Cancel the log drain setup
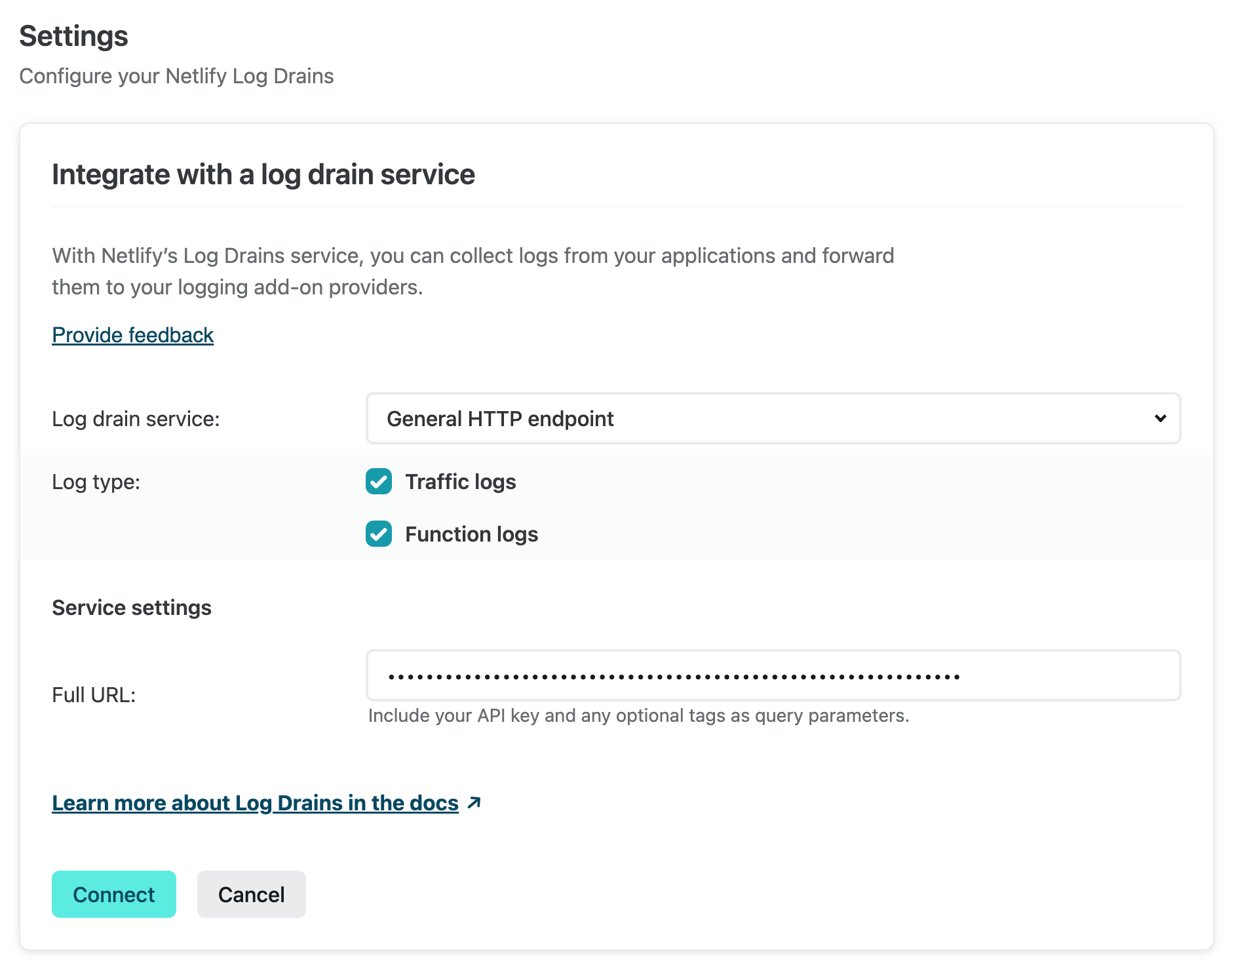Screen dimensions: 1236x969 click(252, 894)
